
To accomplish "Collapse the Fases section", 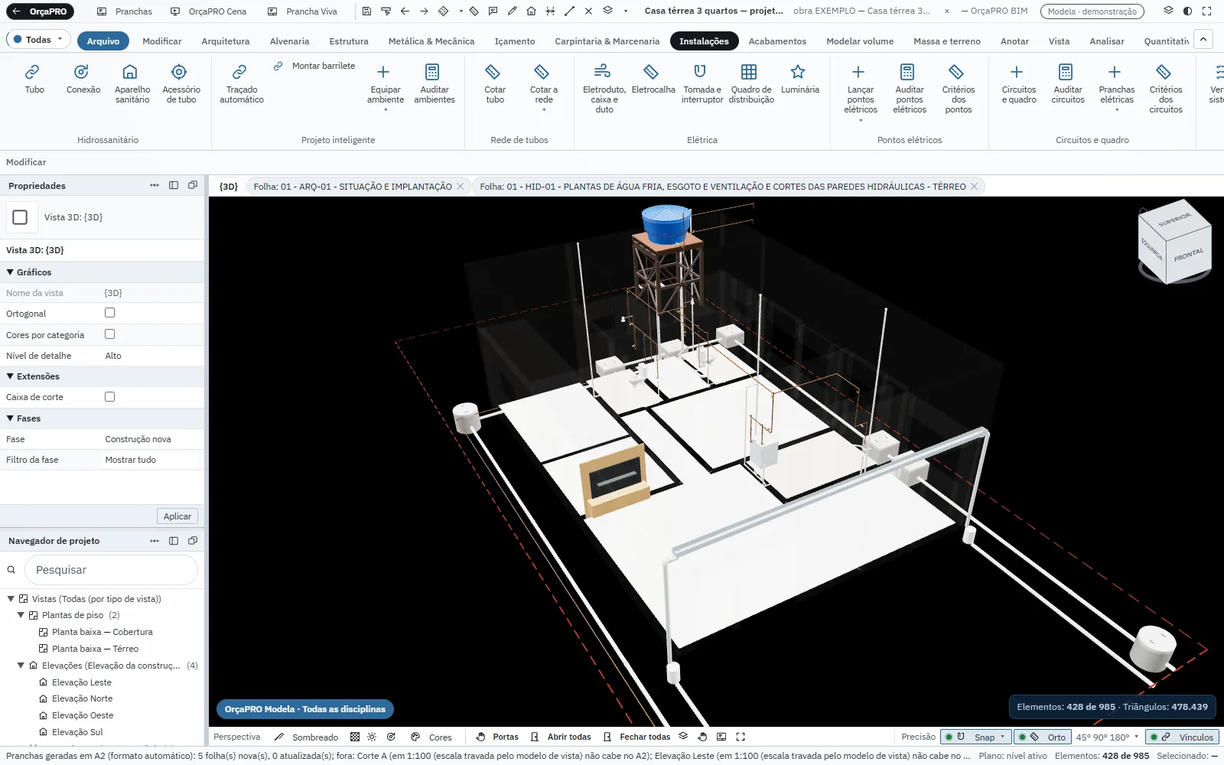I will tap(11, 418).
